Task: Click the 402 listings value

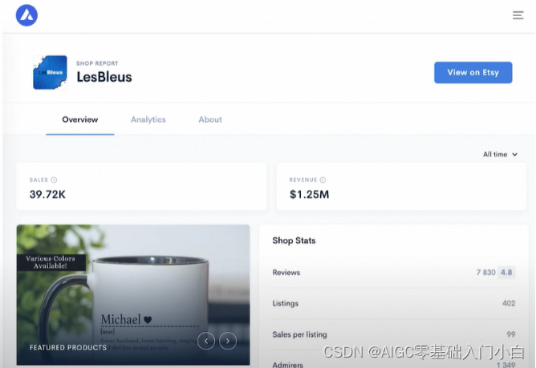Action: point(509,303)
